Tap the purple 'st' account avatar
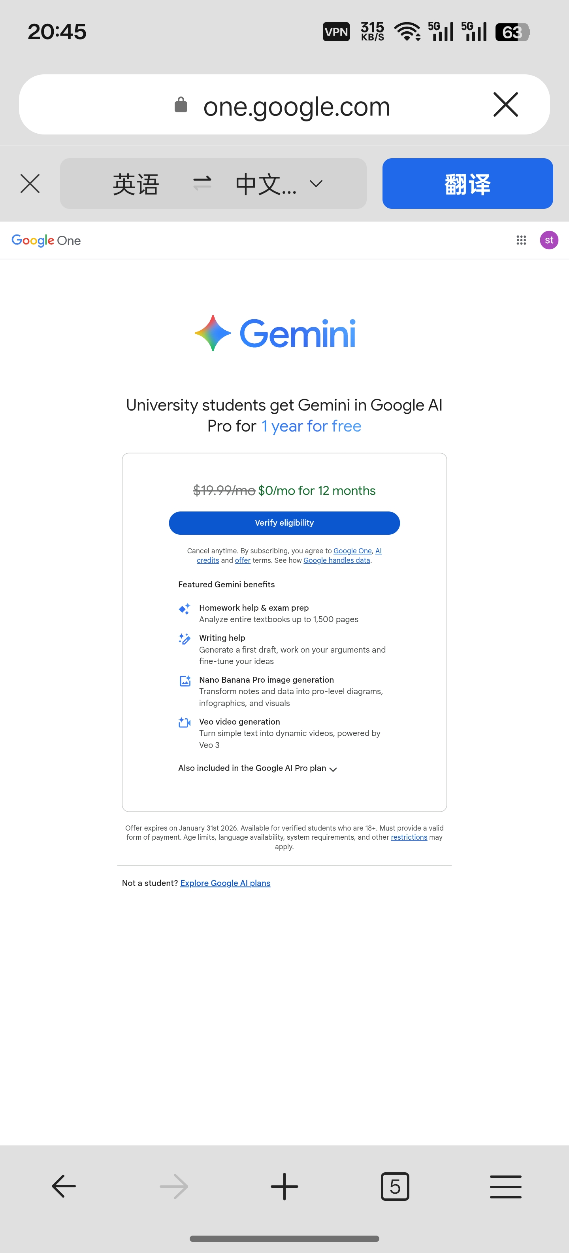This screenshot has width=569, height=1253. [548, 240]
